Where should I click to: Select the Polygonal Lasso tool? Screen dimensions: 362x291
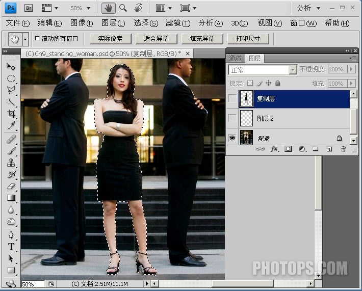point(11,90)
